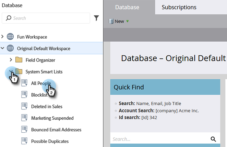
Task: Click the Quick Find search input
Action: click(159, 139)
